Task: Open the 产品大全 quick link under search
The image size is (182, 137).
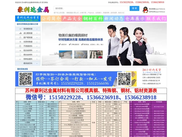Action: [91, 13]
